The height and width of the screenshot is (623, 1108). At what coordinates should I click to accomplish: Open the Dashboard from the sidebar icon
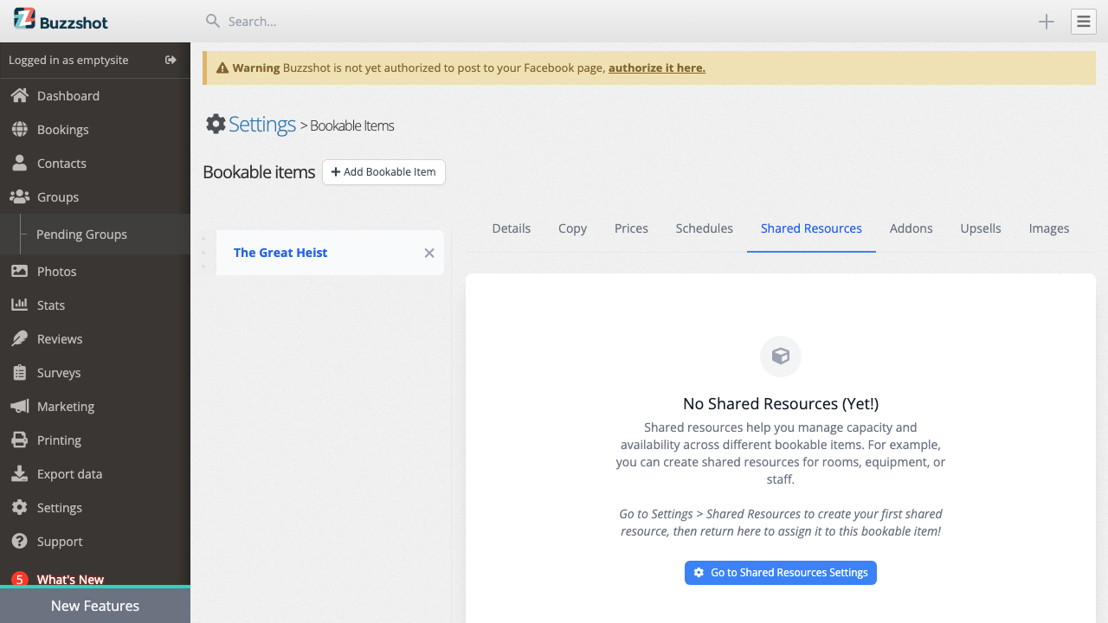19,95
